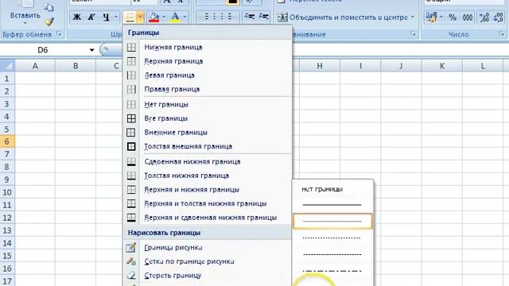Open the underline style dropdown arrow
The height and width of the screenshot is (286, 509).
[116, 17]
